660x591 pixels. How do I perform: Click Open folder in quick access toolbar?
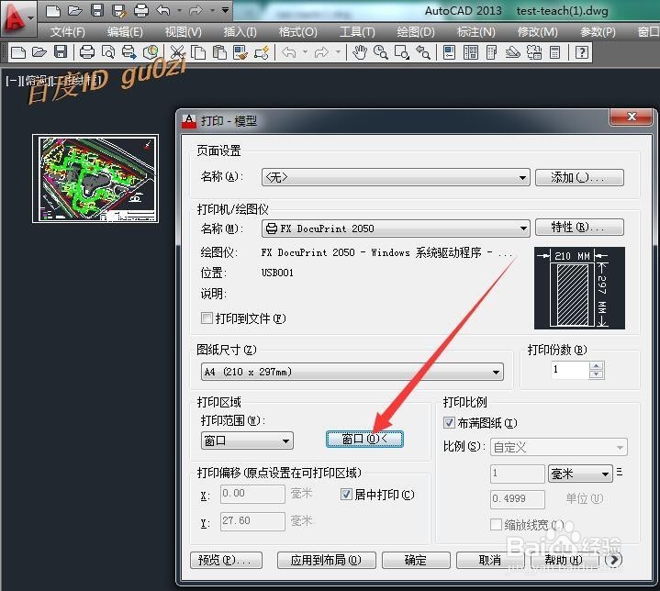75,10
